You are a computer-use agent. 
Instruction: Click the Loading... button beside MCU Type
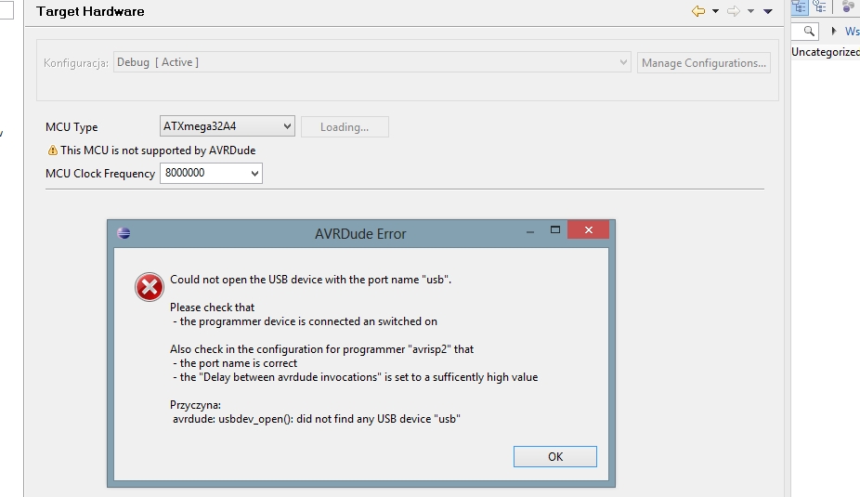[345, 126]
